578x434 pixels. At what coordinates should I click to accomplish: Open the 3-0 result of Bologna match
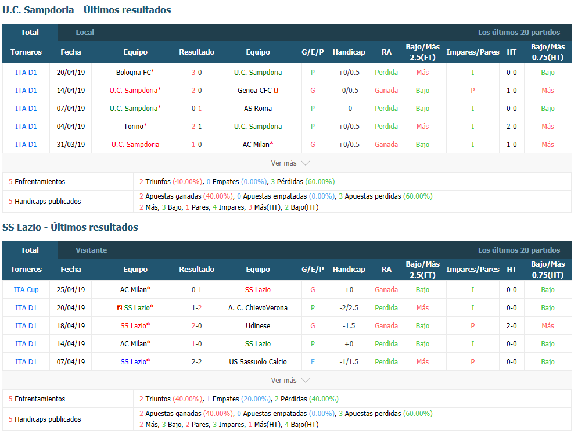(x=196, y=73)
